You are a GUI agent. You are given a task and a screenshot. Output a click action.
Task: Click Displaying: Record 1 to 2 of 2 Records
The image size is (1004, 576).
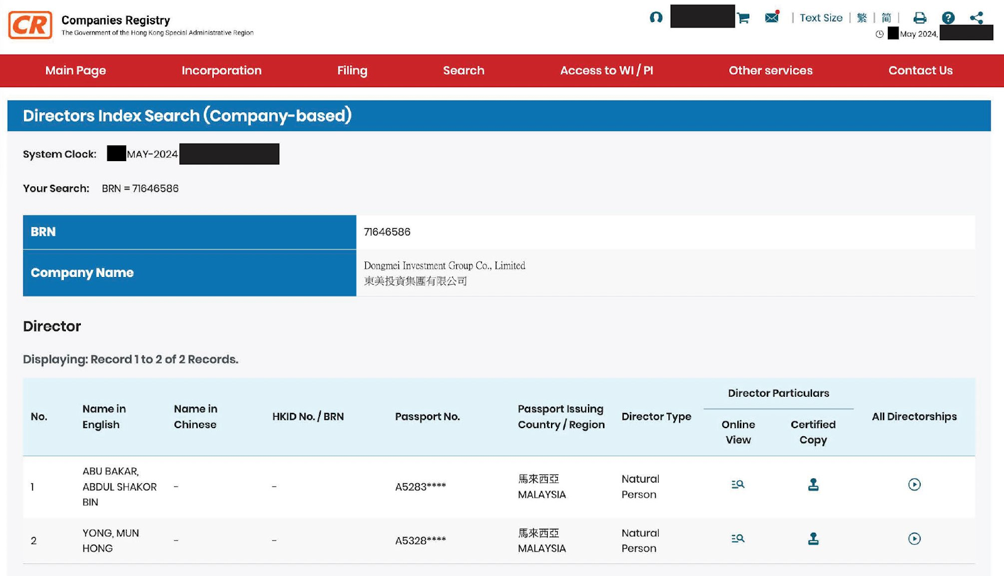[131, 359]
